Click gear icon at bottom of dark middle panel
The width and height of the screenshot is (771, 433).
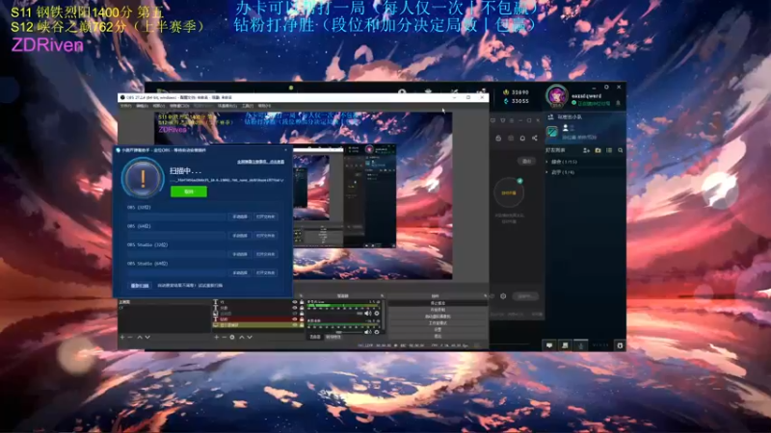[503, 296]
